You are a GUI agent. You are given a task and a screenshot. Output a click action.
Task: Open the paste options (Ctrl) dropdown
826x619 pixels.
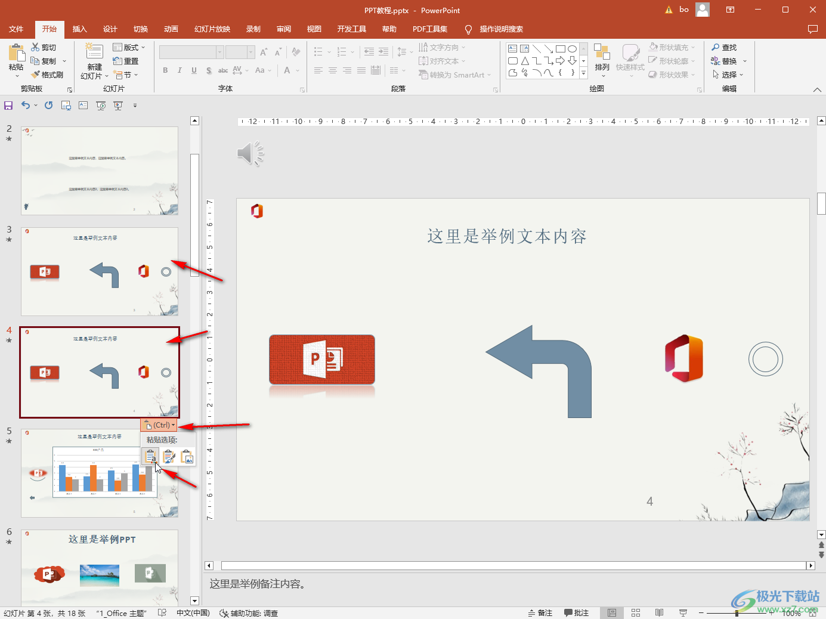(x=159, y=425)
